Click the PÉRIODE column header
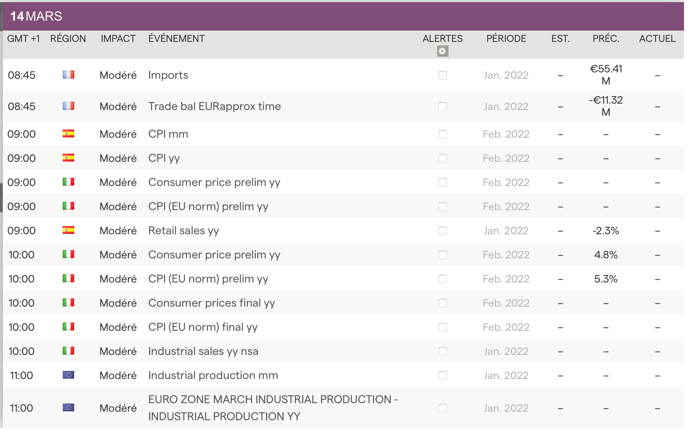 tap(506, 39)
